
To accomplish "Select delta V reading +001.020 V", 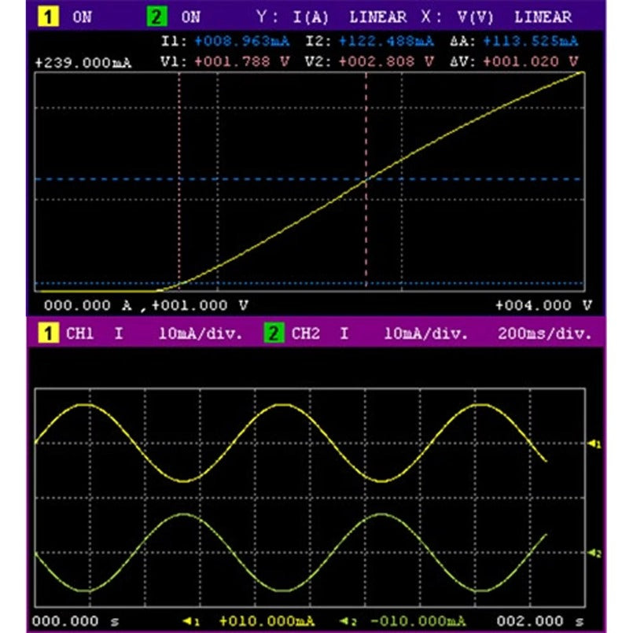I will click(x=531, y=61).
